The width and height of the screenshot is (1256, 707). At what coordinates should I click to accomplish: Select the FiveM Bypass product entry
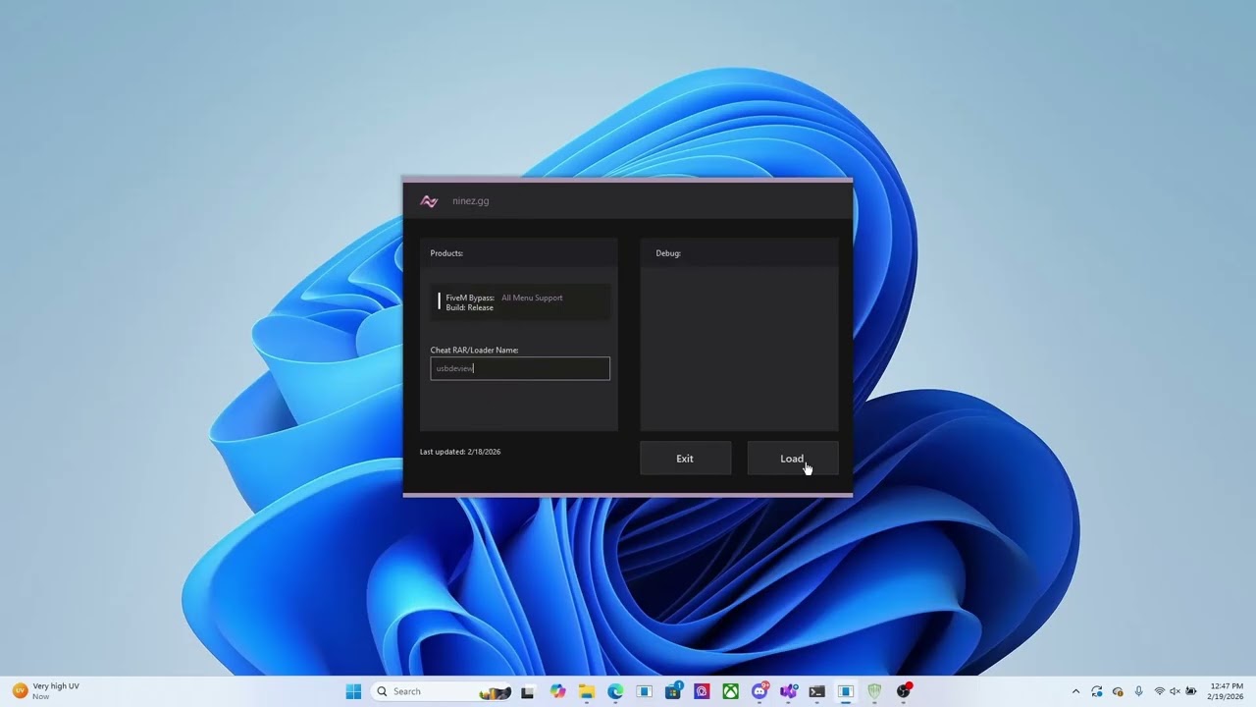point(520,302)
